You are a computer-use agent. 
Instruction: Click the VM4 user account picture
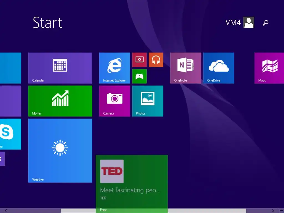249,22
